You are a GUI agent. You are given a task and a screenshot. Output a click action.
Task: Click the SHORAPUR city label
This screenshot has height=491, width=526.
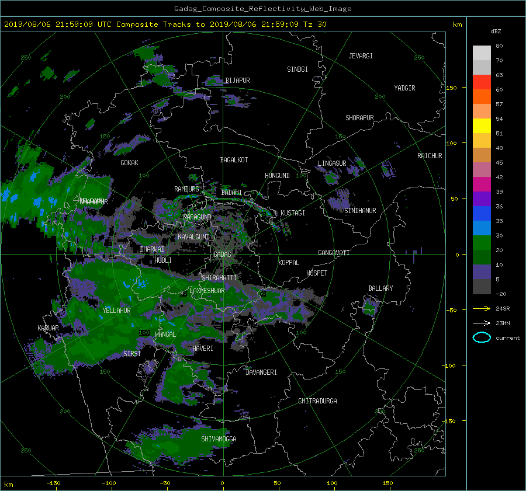359,118
